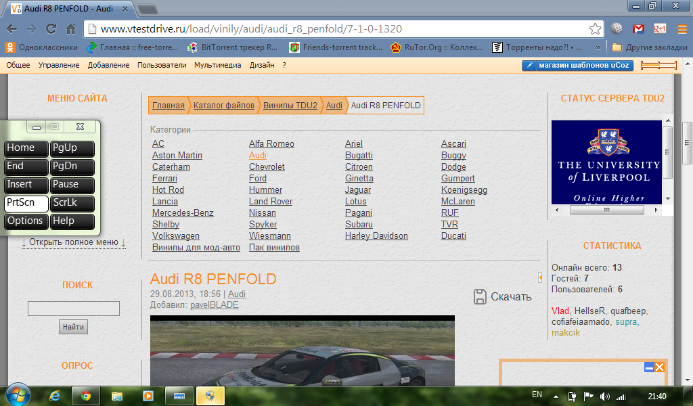The image size is (693, 406).
Task: Expand the full site menu link
Action: point(74,242)
